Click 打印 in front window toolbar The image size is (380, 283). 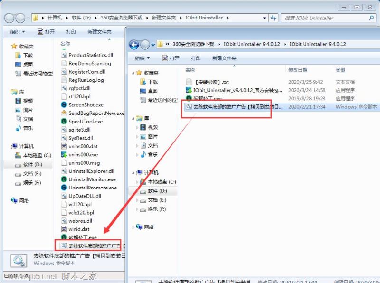(196, 58)
